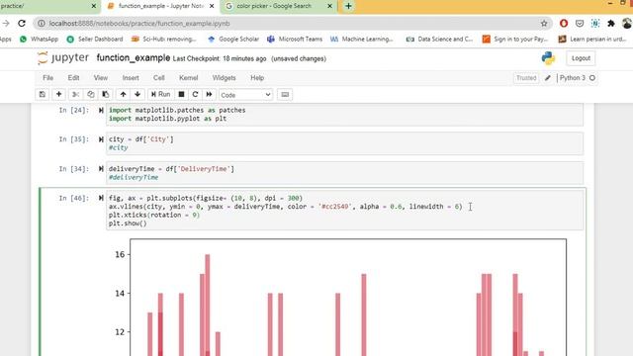633x356 pixels.
Task: Run cell In [24] with its run icon
Action: [x=101, y=110]
